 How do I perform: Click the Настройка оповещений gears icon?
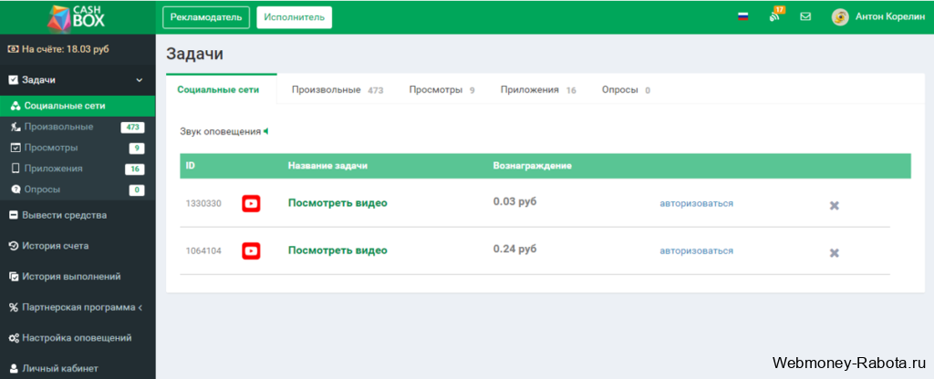14,338
